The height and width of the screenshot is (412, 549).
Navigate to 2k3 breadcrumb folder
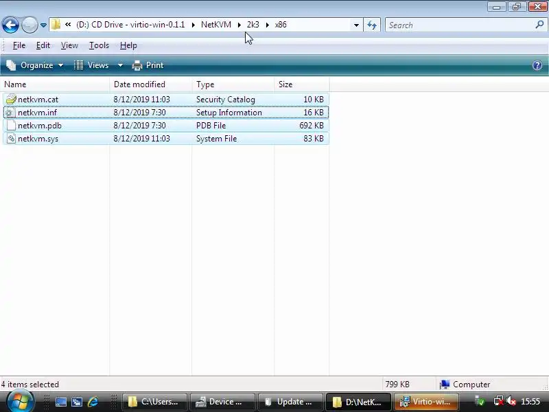(x=253, y=25)
